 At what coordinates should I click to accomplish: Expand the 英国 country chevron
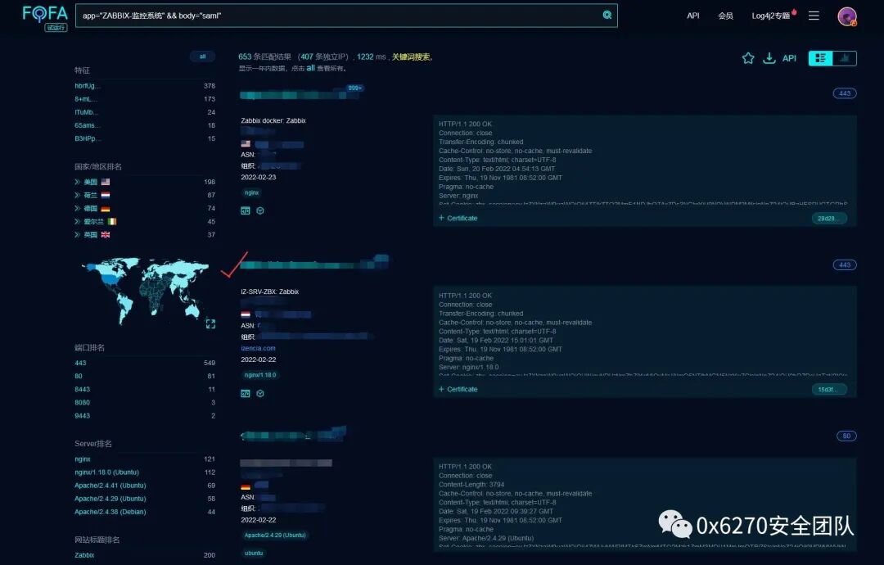coord(77,234)
